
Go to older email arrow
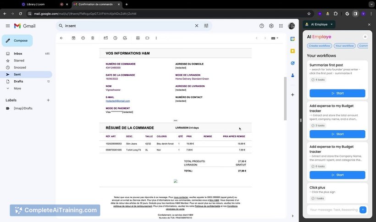265,38
